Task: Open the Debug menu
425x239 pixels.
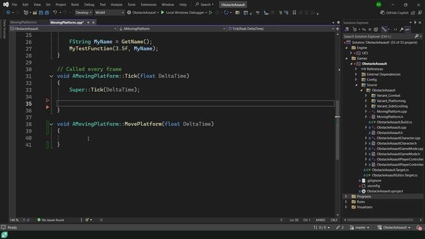Action: pyautogui.click(x=89, y=5)
